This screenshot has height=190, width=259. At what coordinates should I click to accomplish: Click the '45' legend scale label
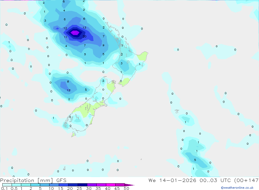[117, 188]
